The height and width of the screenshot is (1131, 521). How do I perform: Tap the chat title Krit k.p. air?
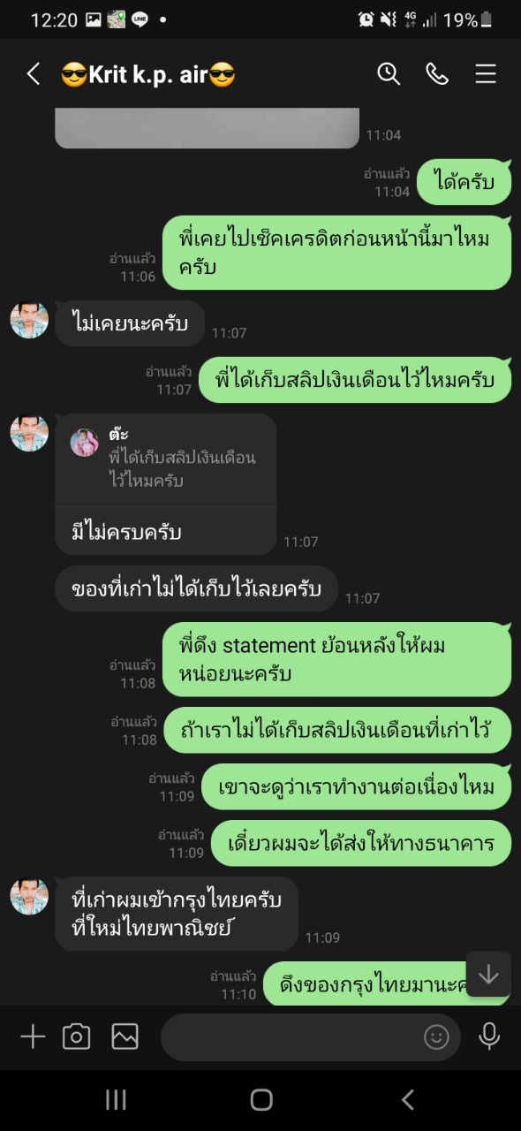pos(148,74)
